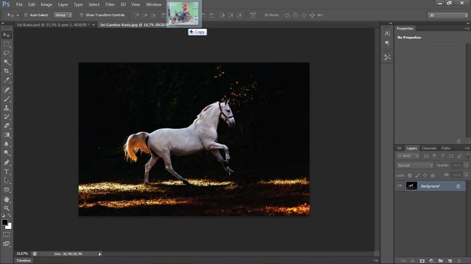Select the Magic Wand tool

(x=7, y=62)
